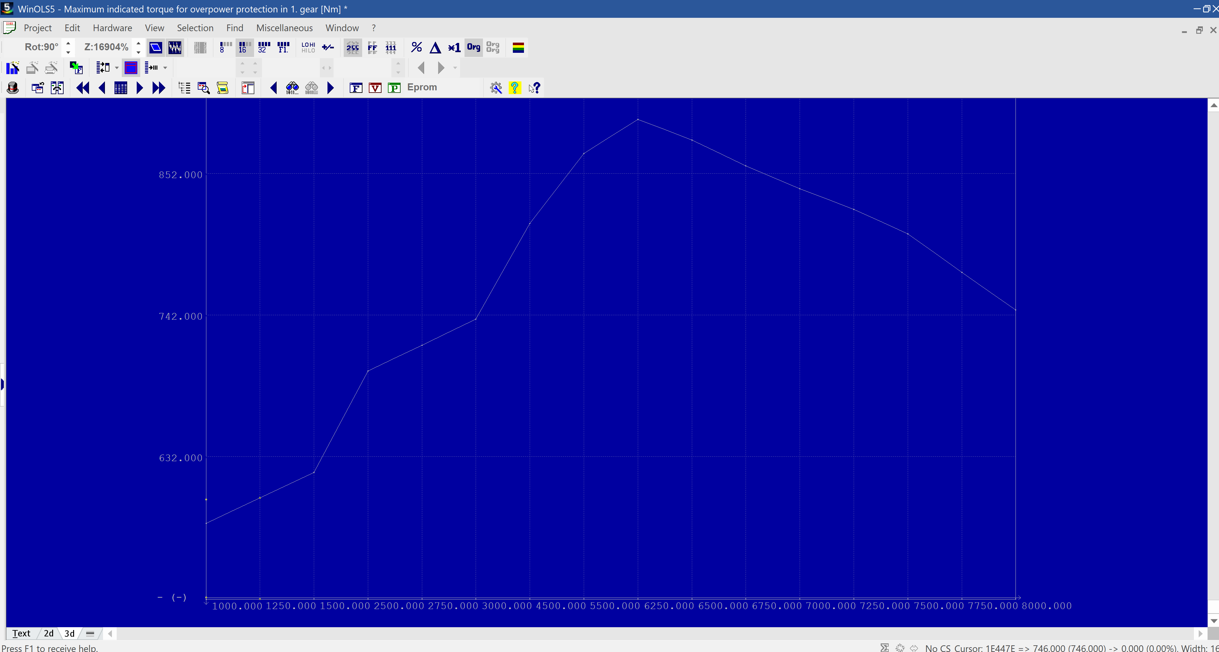Toggle the Org original values button
Viewport: 1219px width, 652px height.
[x=474, y=47]
